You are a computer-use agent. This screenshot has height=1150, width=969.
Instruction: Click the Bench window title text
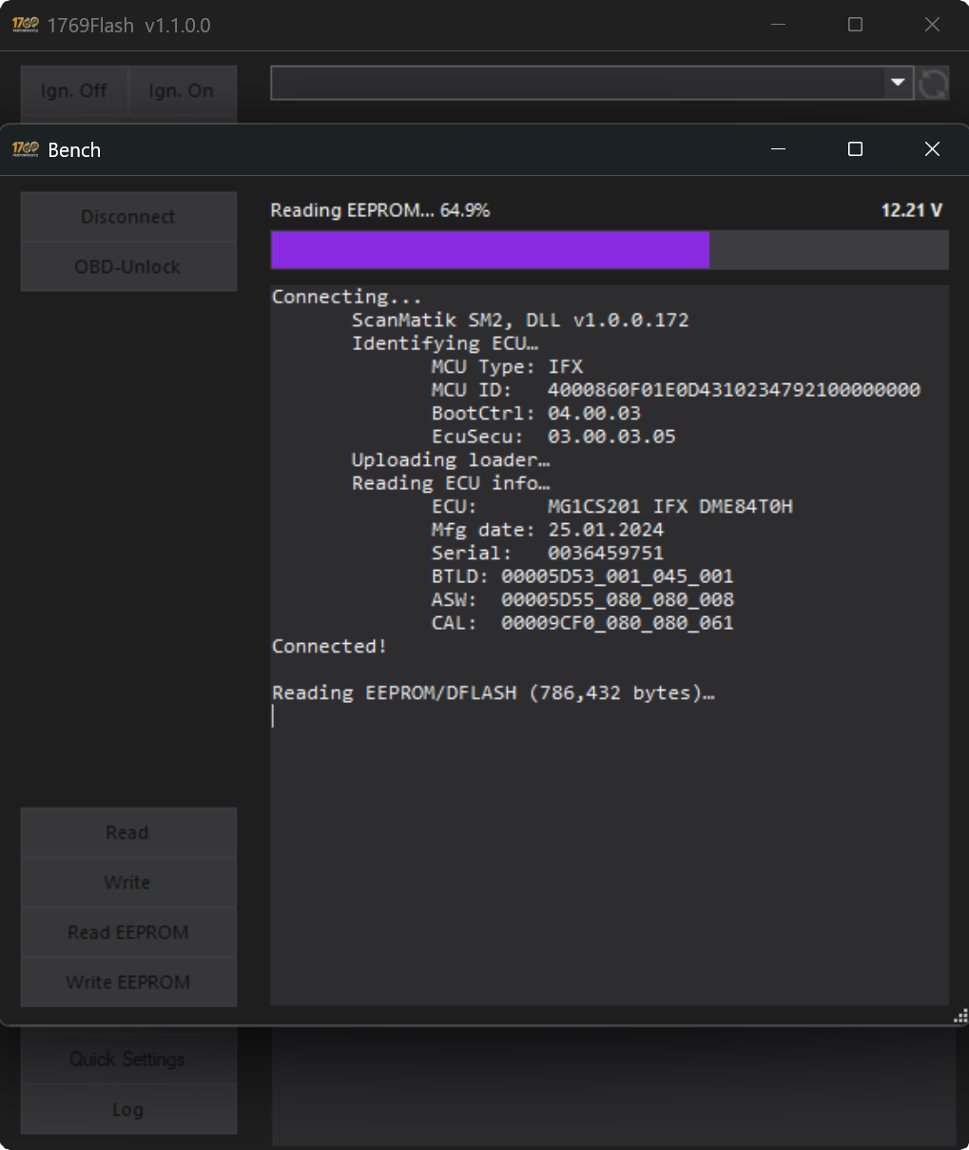click(x=74, y=149)
